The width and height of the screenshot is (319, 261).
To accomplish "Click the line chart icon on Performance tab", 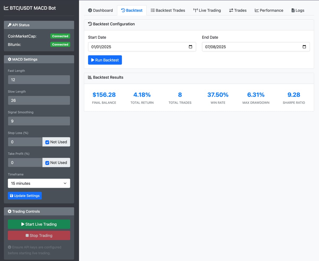I will tap(257, 10).
